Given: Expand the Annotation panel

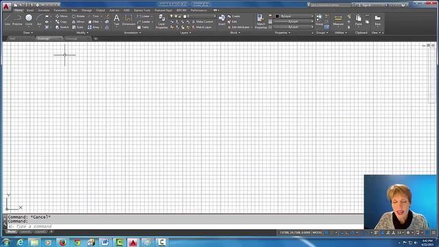Looking at the screenshot, I should tap(132, 33).
